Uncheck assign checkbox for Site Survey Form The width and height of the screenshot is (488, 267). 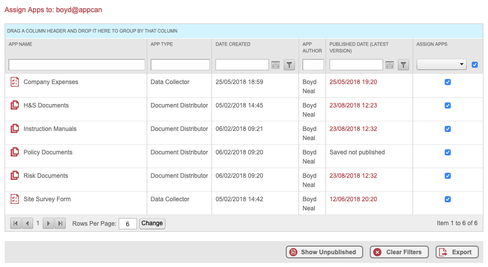pyautogui.click(x=448, y=199)
